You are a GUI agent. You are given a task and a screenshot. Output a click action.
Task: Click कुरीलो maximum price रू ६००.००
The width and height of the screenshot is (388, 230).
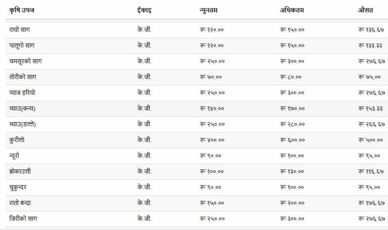pos(292,140)
